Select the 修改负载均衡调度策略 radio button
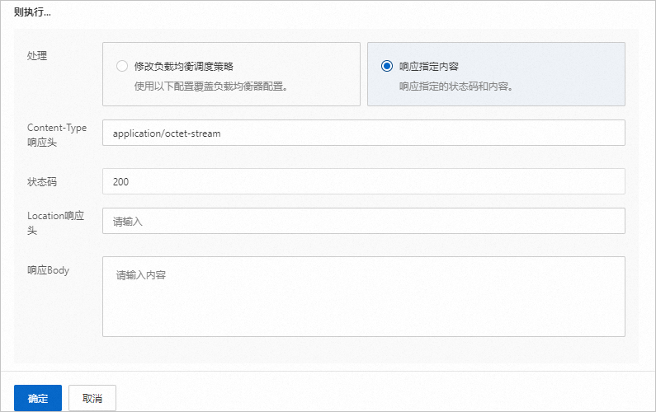Image resolution: width=656 pixels, height=412 pixels. pos(122,66)
